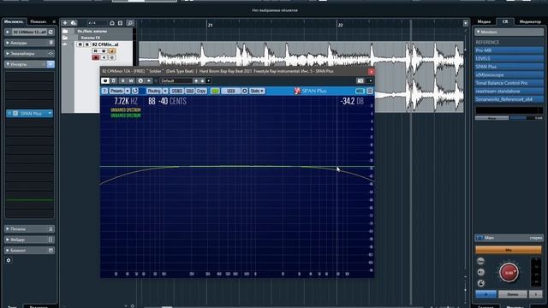Expand the Presets dropdown arrow
The height and width of the screenshot is (308, 548).
pyautogui.click(x=128, y=91)
